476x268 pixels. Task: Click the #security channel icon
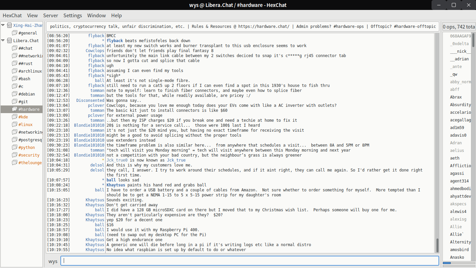tap(15, 155)
